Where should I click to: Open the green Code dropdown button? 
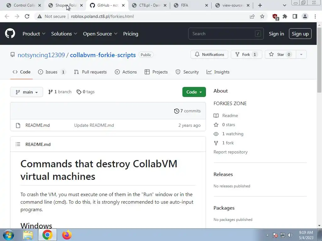pos(194,92)
